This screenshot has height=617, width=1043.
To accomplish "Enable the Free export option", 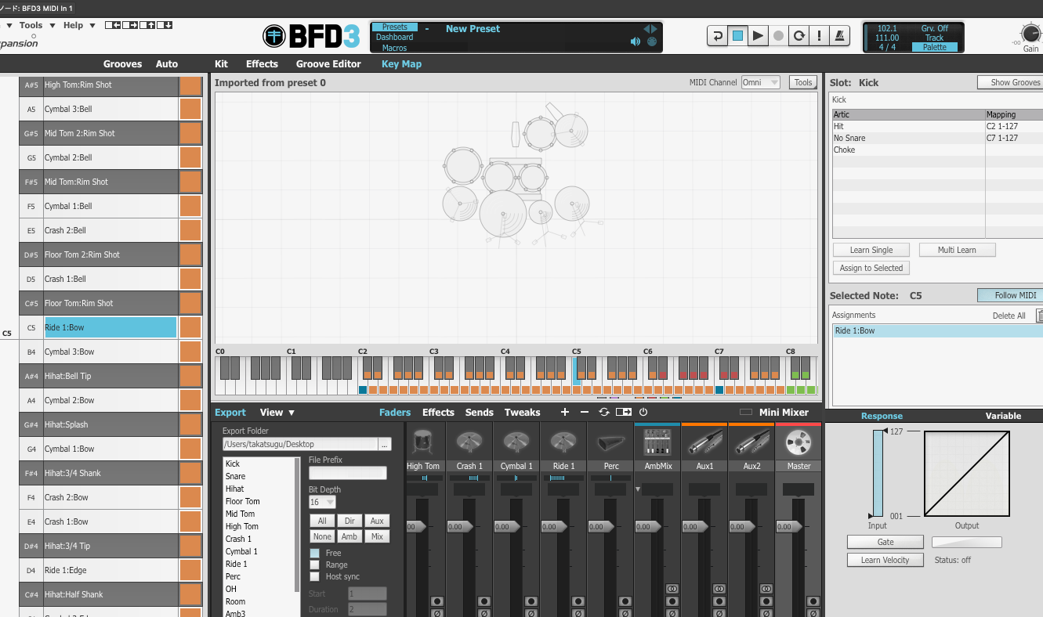I will click(x=315, y=553).
